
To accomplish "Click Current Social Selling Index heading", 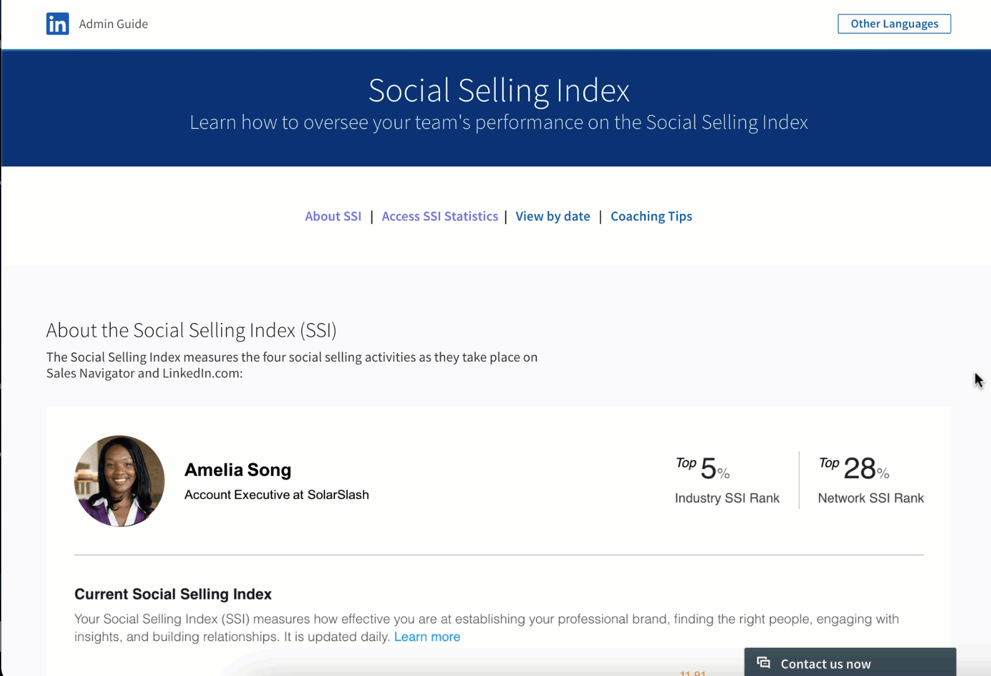I will coord(173,594).
